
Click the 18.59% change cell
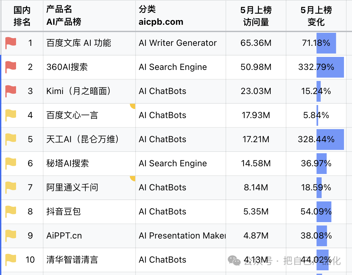316,187
